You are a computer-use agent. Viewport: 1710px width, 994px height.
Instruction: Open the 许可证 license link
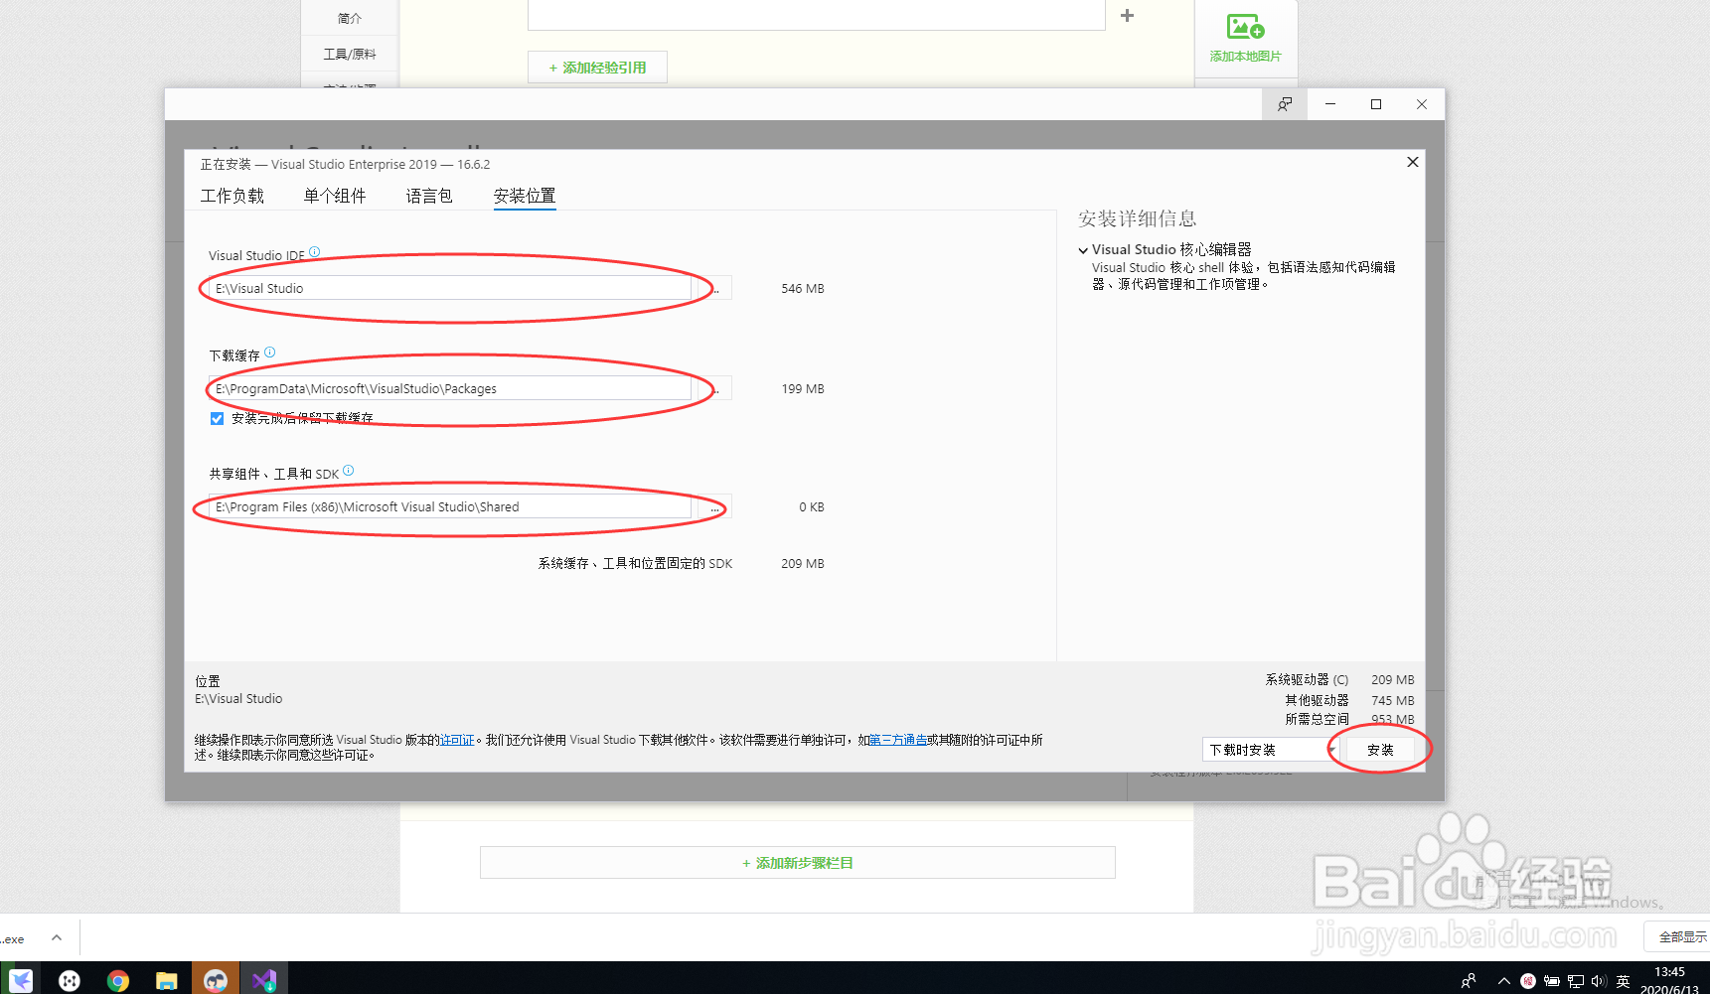(x=457, y=740)
